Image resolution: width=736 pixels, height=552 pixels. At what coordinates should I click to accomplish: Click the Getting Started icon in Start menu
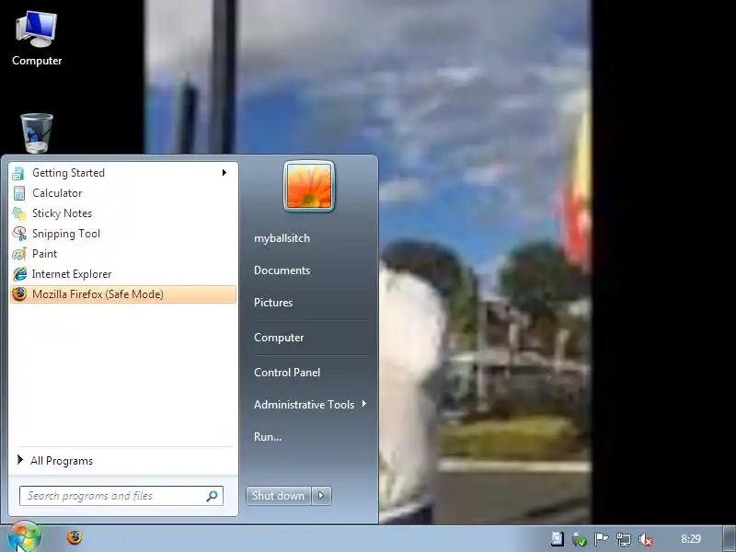click(x=18, y=173)
